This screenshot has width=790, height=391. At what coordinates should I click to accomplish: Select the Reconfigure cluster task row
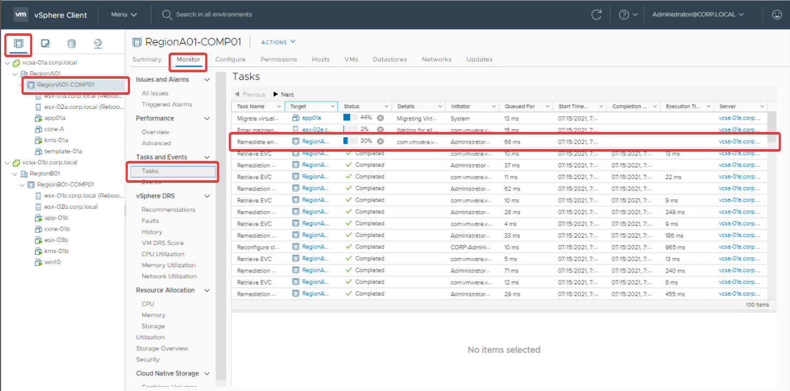pyautogui.click(x=498, y=247)
